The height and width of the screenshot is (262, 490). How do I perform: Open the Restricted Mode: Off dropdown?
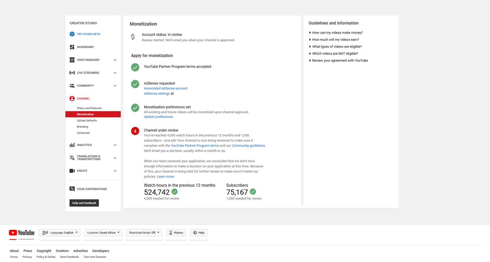[x=144, y=233]
